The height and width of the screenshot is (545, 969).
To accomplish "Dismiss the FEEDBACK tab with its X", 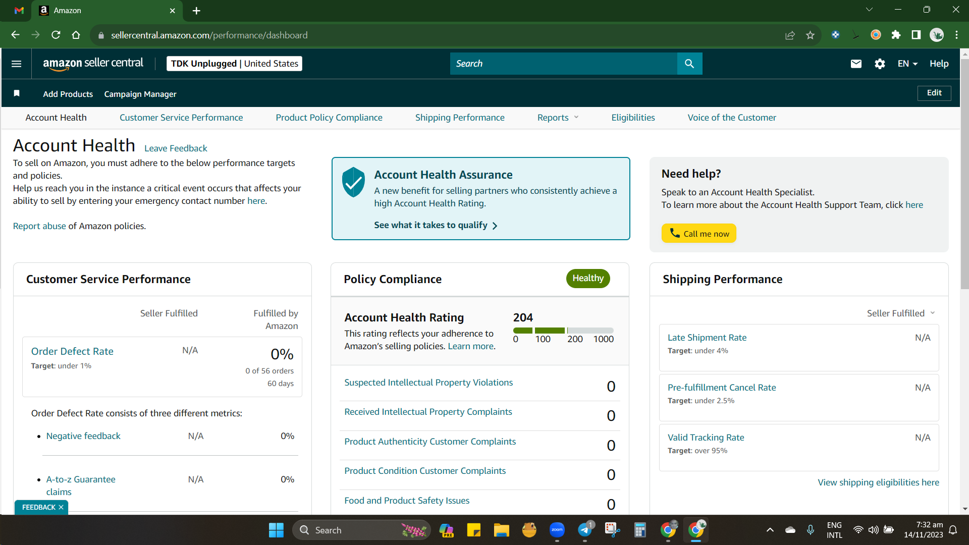I will (61, 507).
